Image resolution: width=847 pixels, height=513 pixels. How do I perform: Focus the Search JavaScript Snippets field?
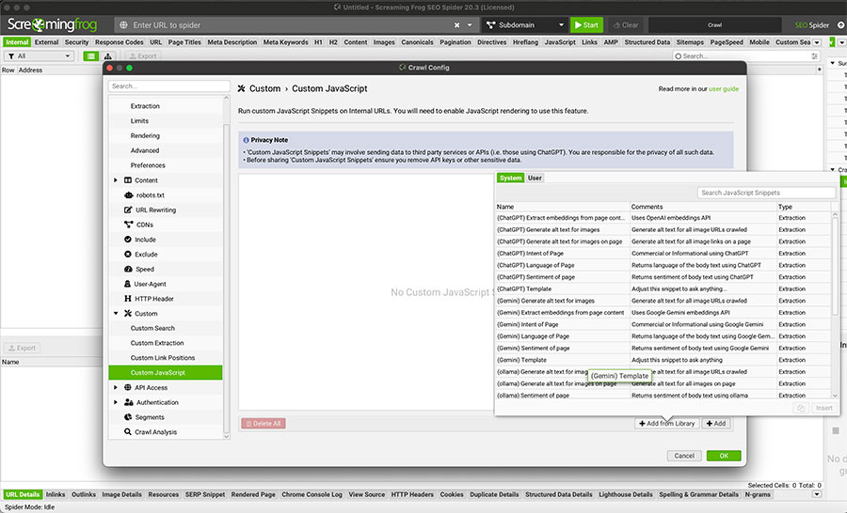(766, 193)
